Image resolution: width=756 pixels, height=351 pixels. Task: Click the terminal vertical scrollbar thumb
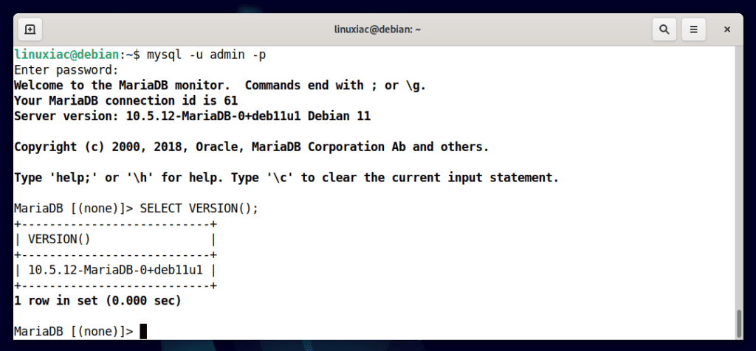click(739, 324)
